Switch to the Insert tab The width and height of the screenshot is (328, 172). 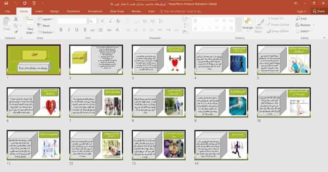(39, 11)
